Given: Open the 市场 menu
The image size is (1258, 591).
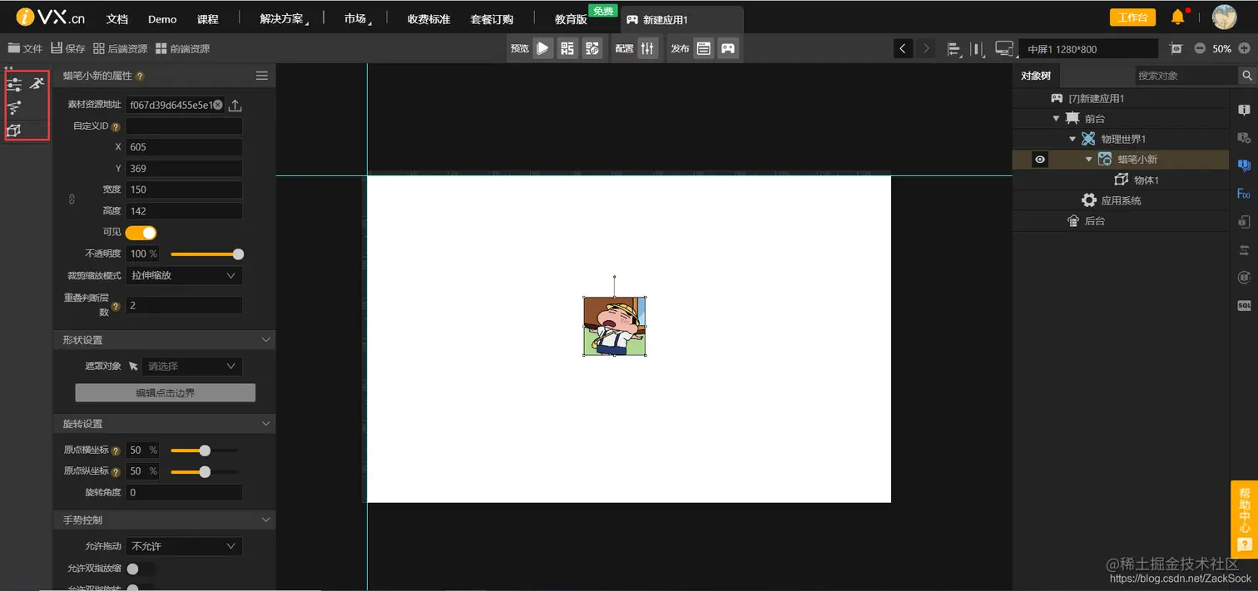Looking at the screenshot, I should coord(357,19).
